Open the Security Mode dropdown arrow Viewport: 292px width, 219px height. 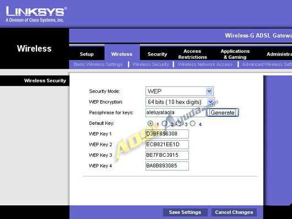209,91
